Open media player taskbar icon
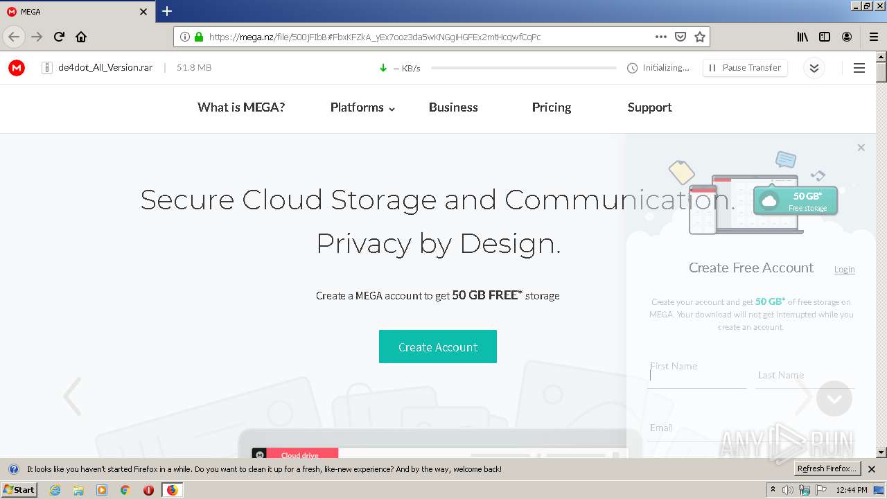 coord(102,490)
